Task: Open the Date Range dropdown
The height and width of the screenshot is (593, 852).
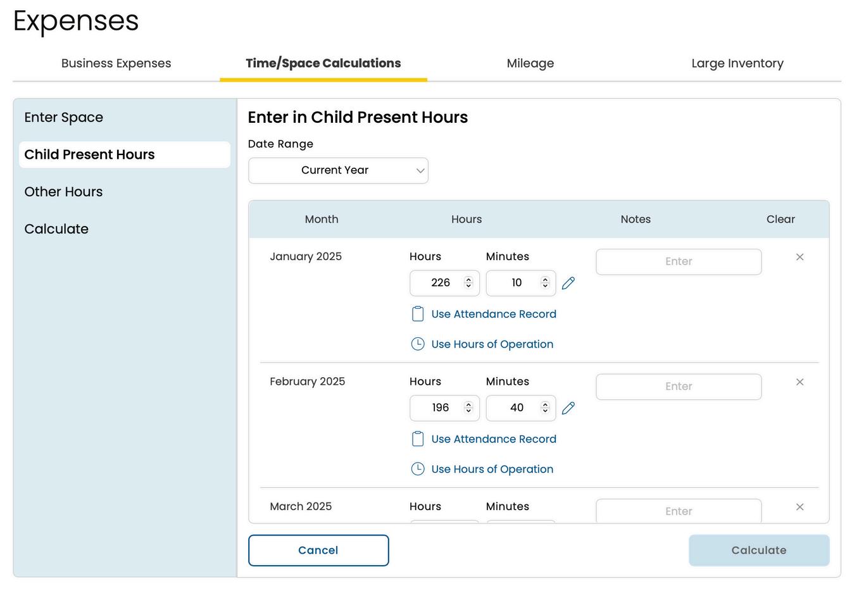Action: pyautogui.click(x=338, y=171)
